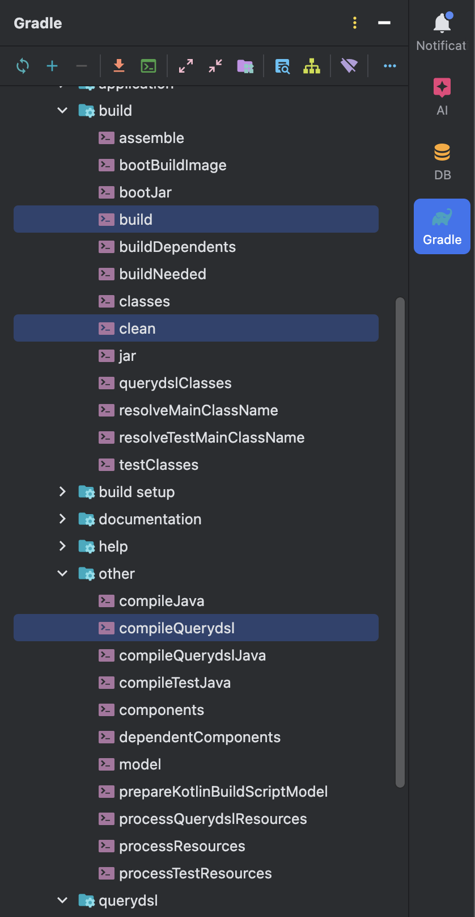Viewport: 475px width, 917px height.
Task: Select the compileQuerydsl task
Action: [196, 628]
